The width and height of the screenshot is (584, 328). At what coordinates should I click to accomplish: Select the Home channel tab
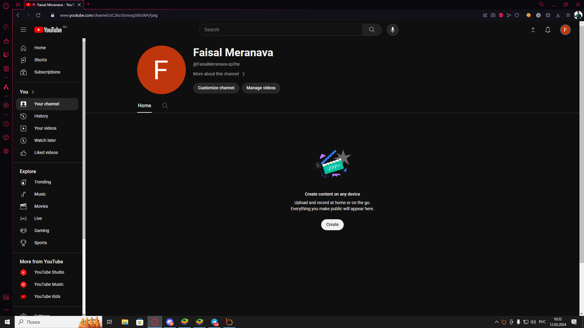144,106
